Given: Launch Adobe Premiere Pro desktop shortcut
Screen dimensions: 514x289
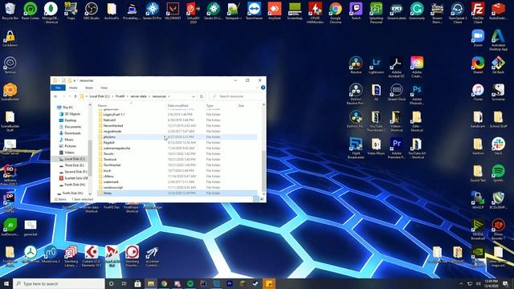Looking at the screenshot, I should pyautogui.click(x=396, y=148).
